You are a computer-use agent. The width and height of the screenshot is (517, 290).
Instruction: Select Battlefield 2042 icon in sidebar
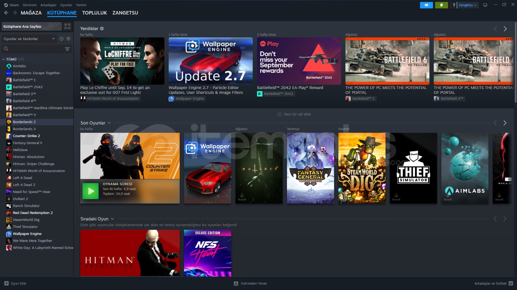pos(9,87)
